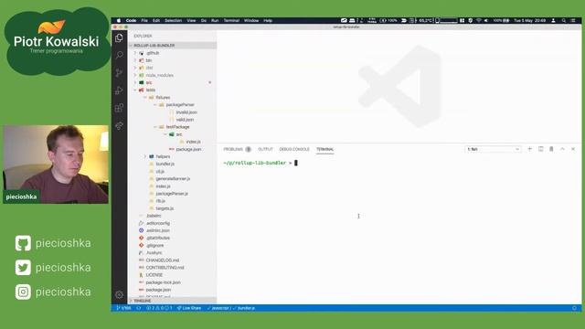Open the View menu
Image resolution: width=585 pixels, height=329 pixels.
click(x=191, y=20)
